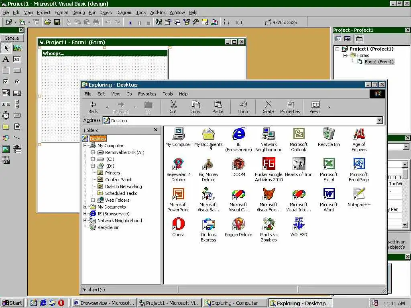Click Open Project icon in VB toolbar
Screen dimensions: 411x308
click(x=47, y=22)
